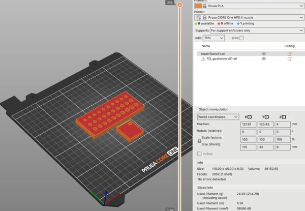The image size is (305, 211).
Task: Click the Used Filament (m) value 8.14
Action: pyautogui.click(x=240, y=203)
